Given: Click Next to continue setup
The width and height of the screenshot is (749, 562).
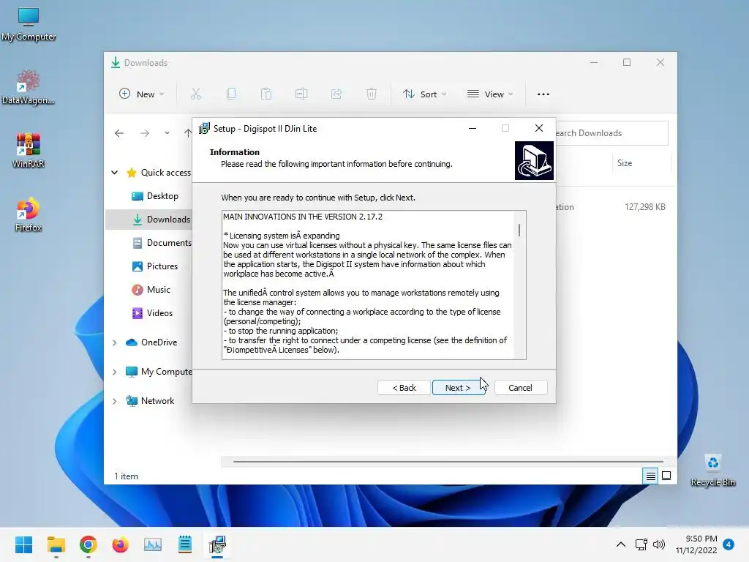Looking at the screenshot, I should 458,388.
